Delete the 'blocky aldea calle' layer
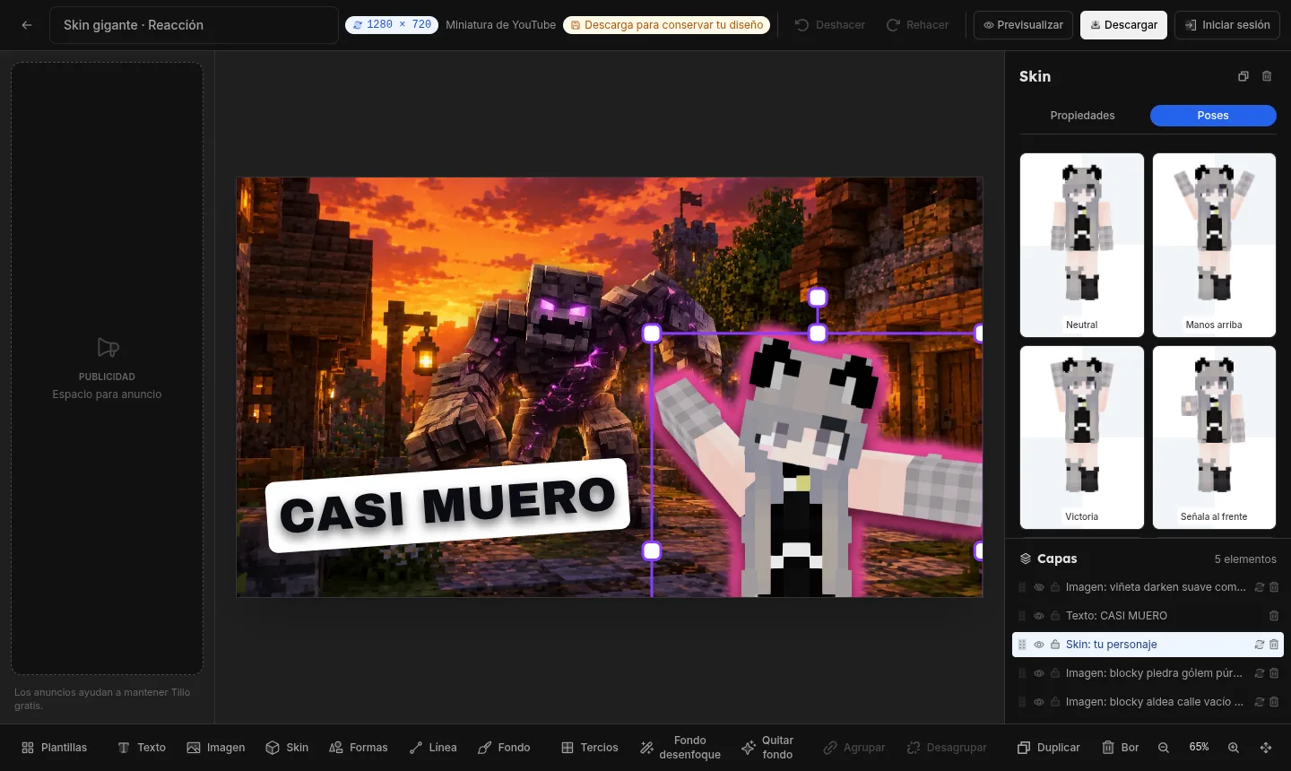The image size is (1291, 771). 1274,702
